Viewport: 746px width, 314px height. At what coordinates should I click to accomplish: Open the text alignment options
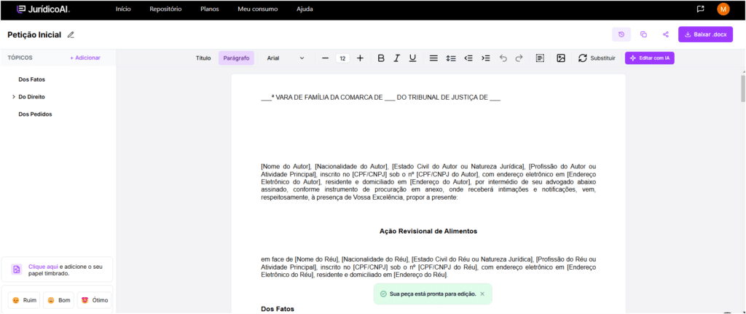(x=433, y=58)
